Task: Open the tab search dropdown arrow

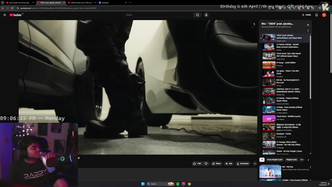Action: 3,3
